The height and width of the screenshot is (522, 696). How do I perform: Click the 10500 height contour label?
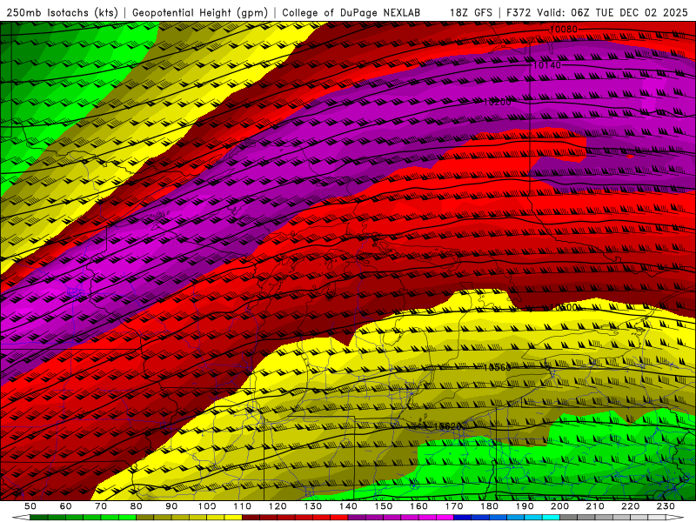[564, 307]
